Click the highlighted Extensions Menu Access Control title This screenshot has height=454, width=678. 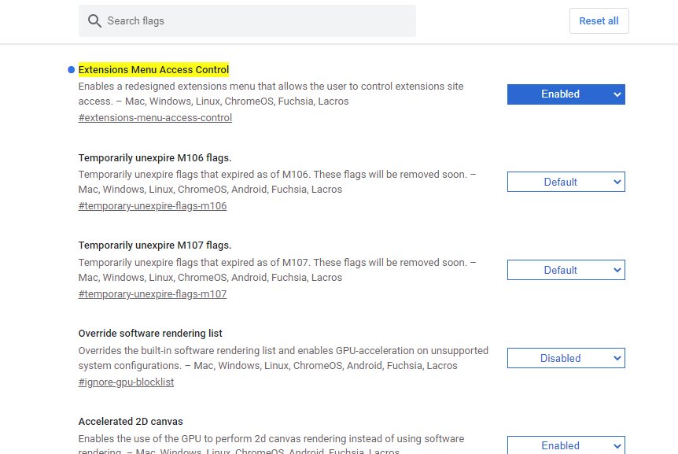click(x=153, y=70)
